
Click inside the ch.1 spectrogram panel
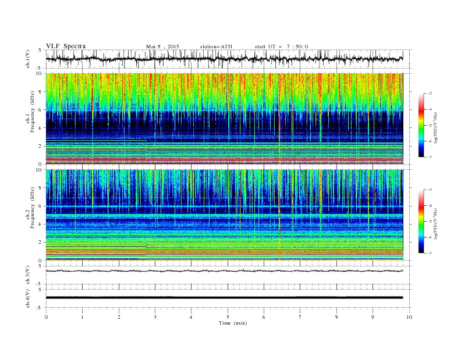tap(224, 119)
